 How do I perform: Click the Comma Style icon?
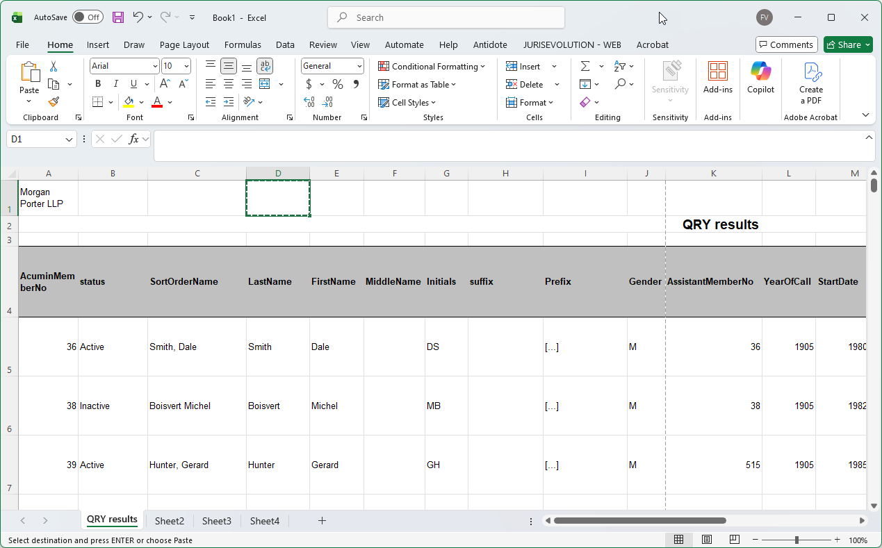[x=356, y=84]
